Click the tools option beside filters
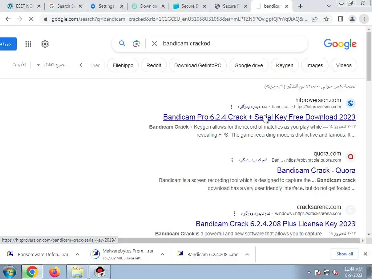Image resolution: width=372 pixels, height=279 pixels. (19, 65)
